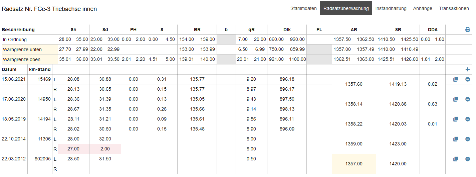Image resolution: width=476 pixels, height=177 pixels.
Task: Remove the 22.10.2014 measurement row
Action: click(x=468, y=139)
